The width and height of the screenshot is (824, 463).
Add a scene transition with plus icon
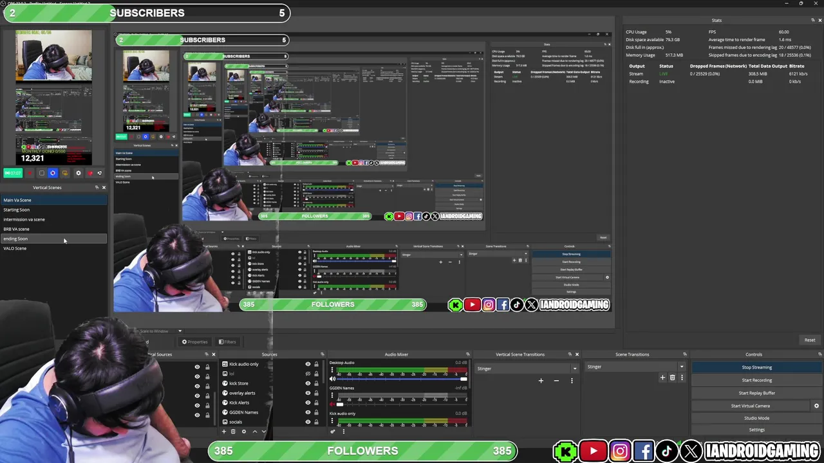pyautogui.click(x=662, y=377)
